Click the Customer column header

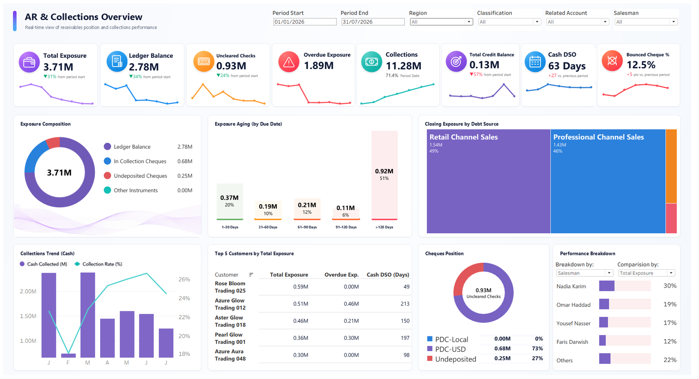point(226,275)
